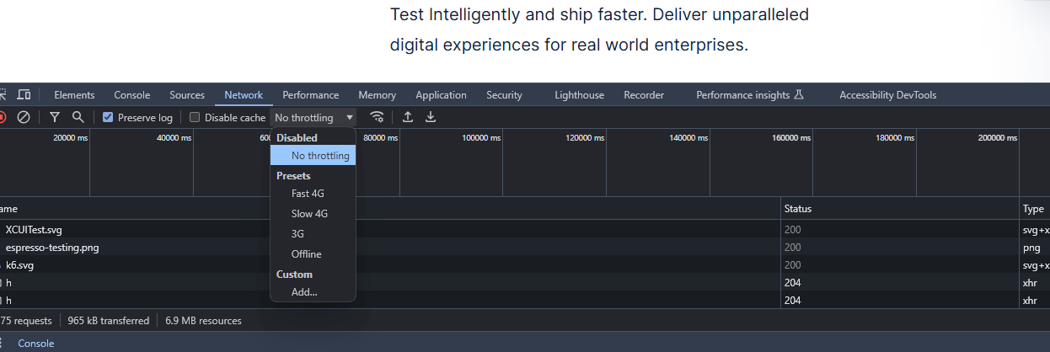The height and width of the screenshot is (352, 1050).
Task: Open the Performance tab
Action: pos(311,95)
